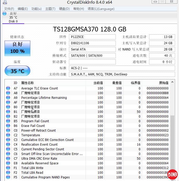
Task: Click the 良好 100 % health status button
Action: pyautogui.click(x=17, y=48)
